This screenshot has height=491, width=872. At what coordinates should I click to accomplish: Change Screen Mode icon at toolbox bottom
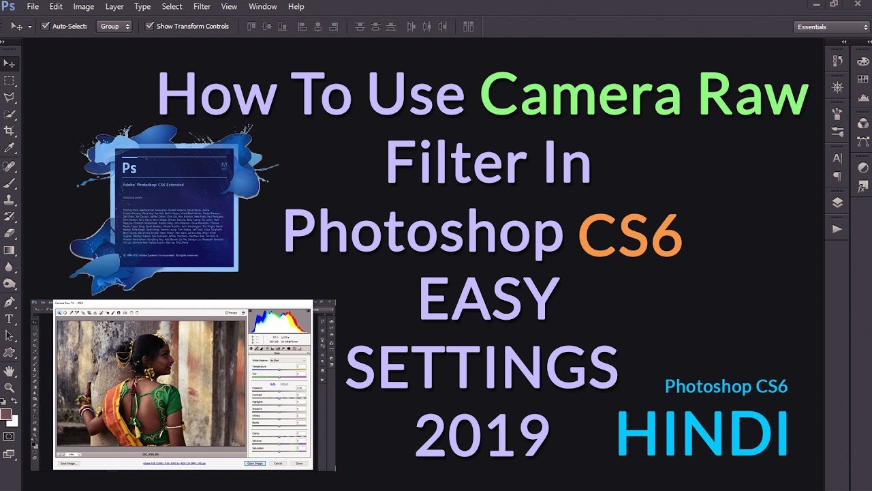[x=10, y=453]
